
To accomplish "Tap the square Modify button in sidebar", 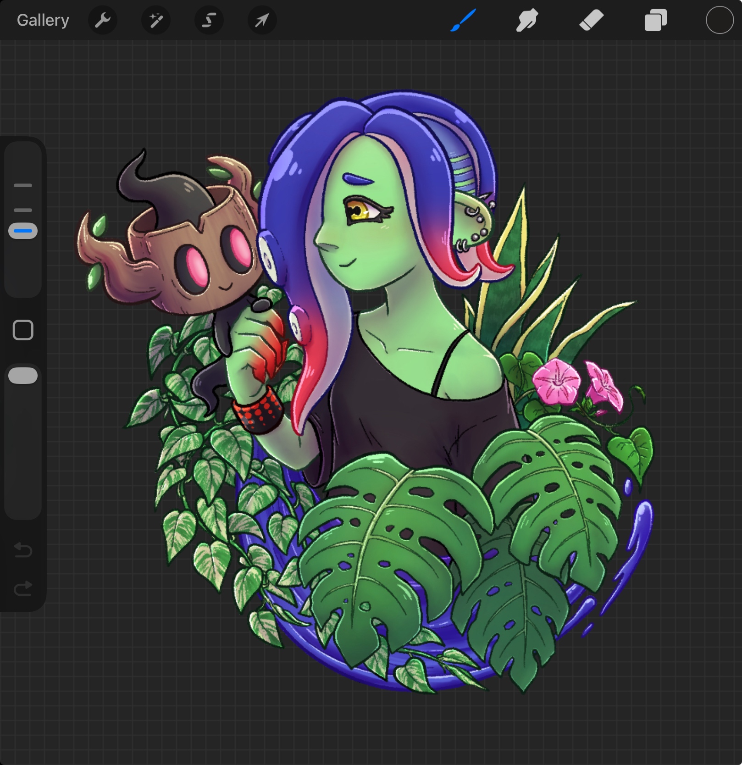I will (x=23, y=330).
